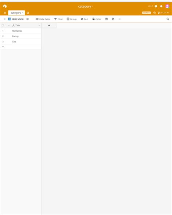Click the Share button
Viewport: 172px width, 215px height.
147,13
